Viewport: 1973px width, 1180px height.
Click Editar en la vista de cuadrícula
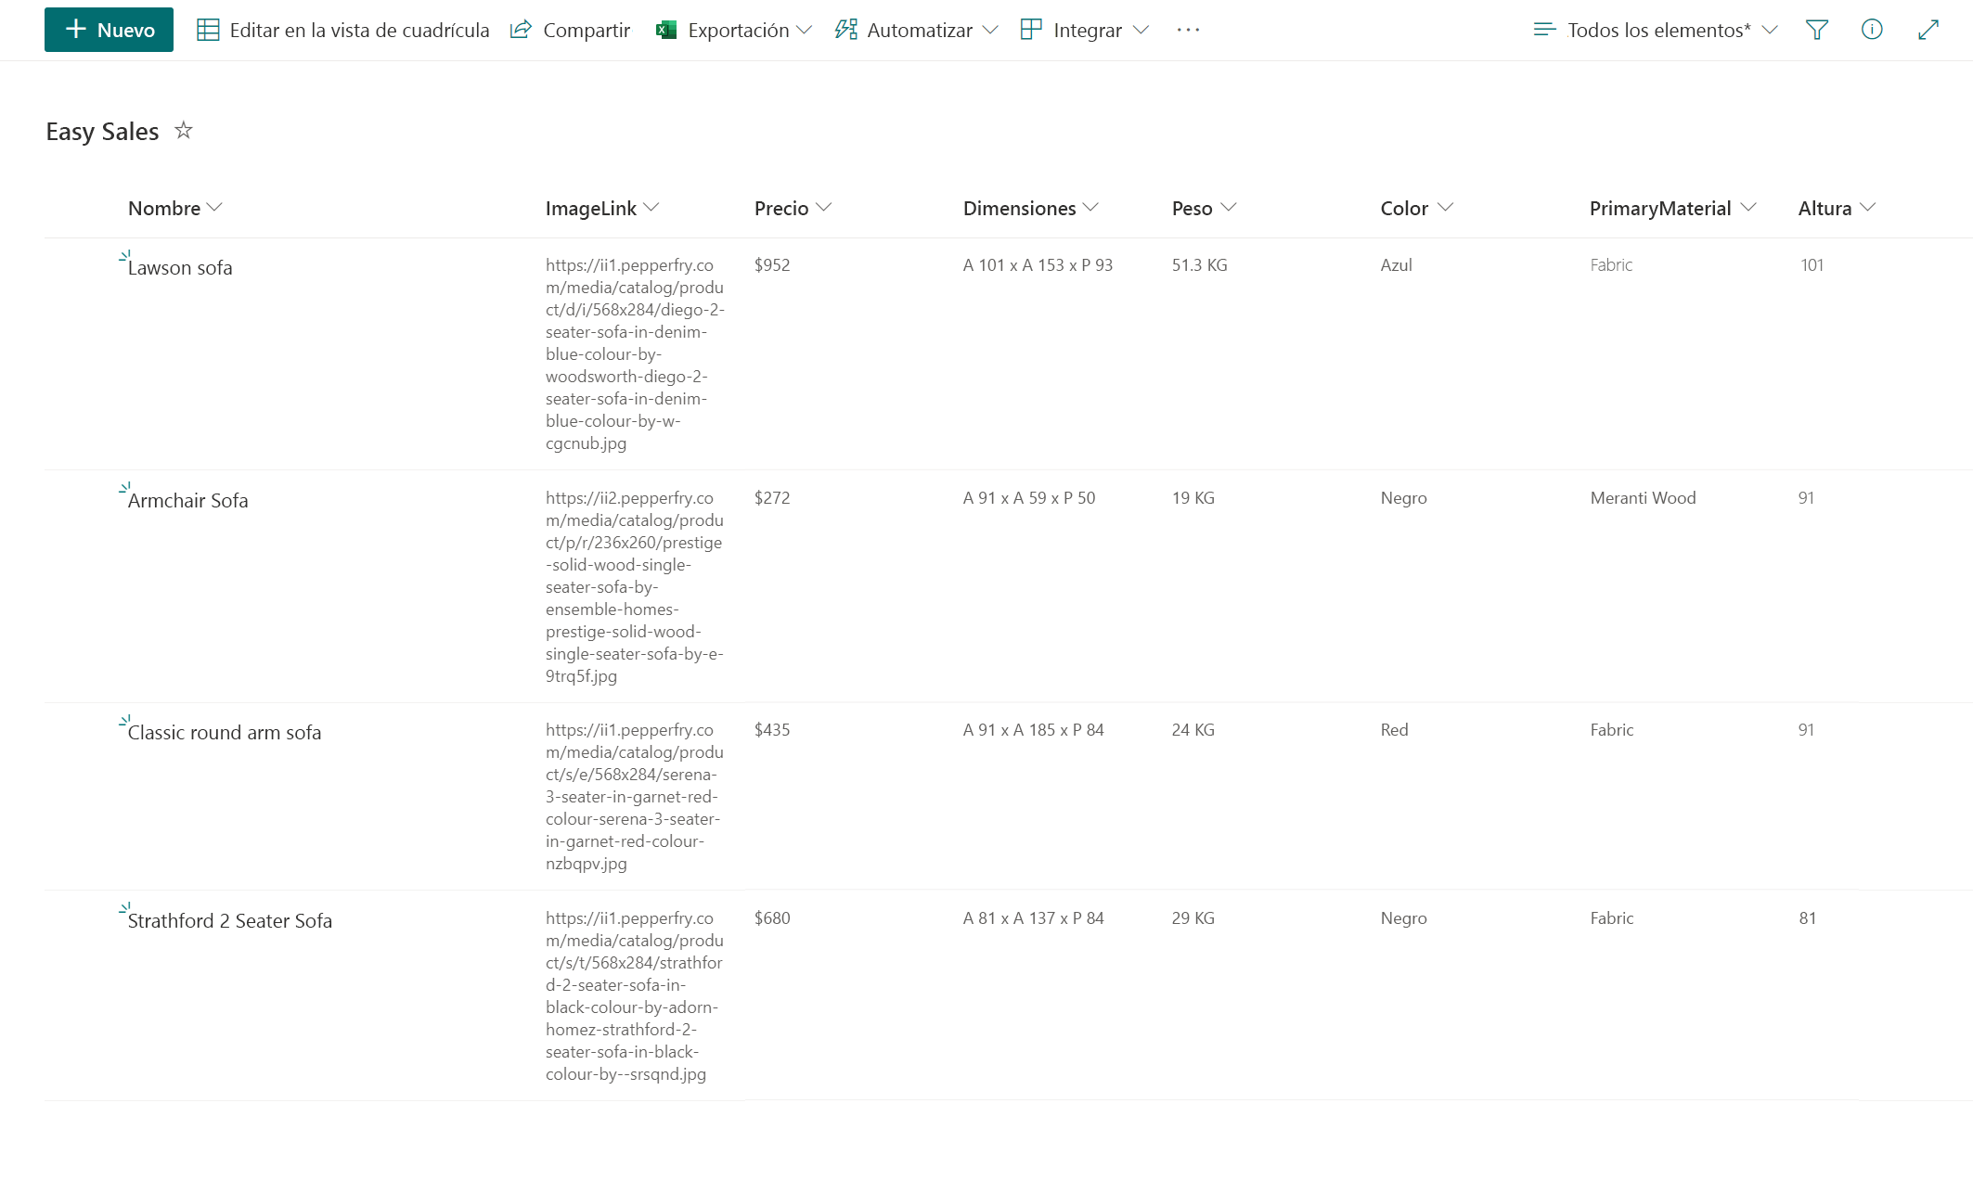coord(360,30)
